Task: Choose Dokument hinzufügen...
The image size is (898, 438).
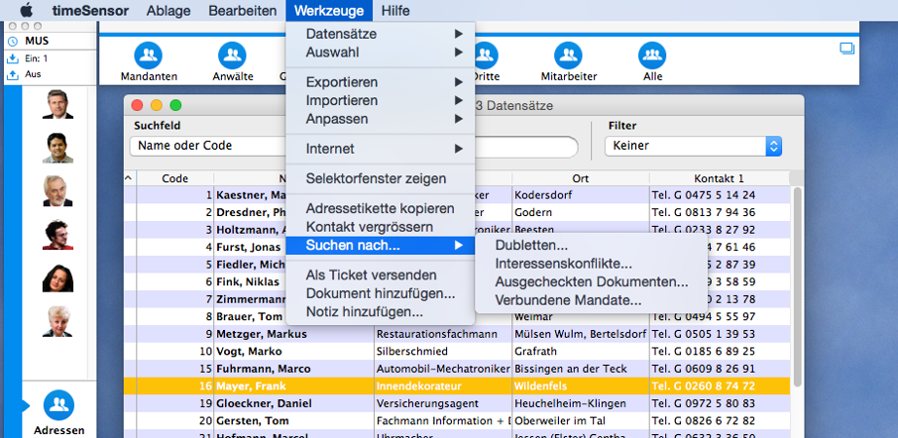Action: 381,293
